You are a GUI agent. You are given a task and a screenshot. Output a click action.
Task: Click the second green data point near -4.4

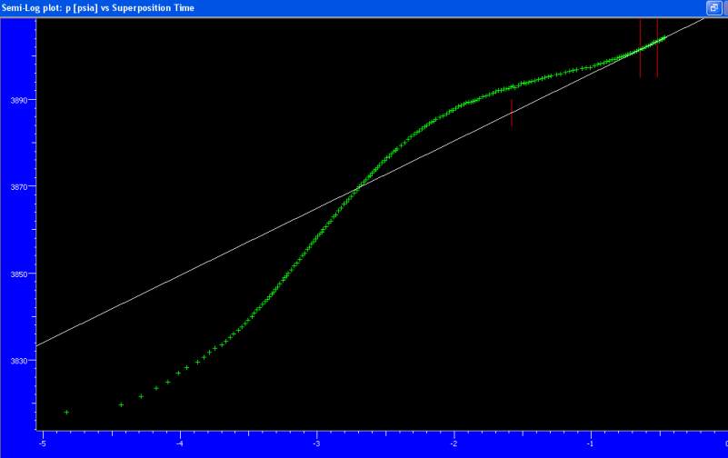(121, 404)
